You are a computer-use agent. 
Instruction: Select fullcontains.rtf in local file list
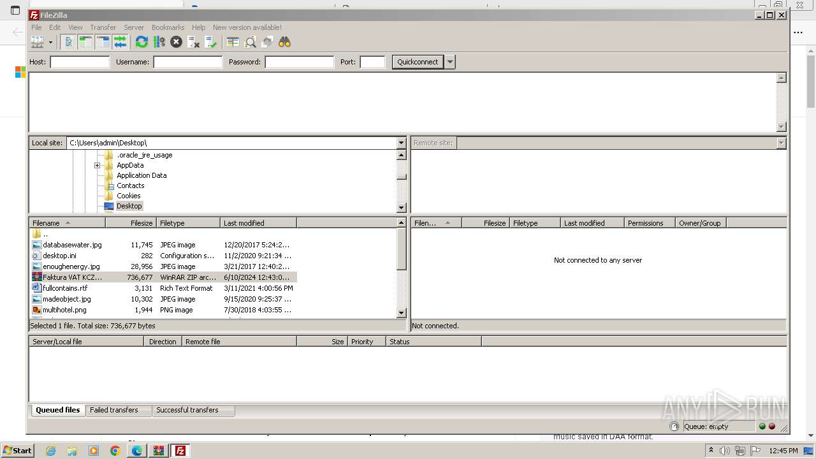point(163,288)
